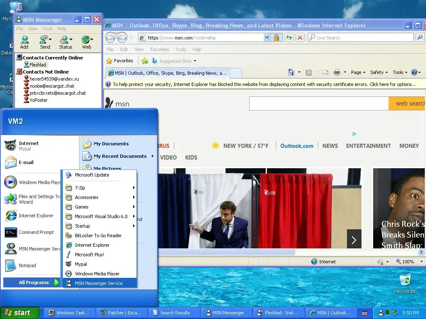The image size is (426, 319).
Task: Open Recycle Bin on the desktop
Action: coord(405,283)
